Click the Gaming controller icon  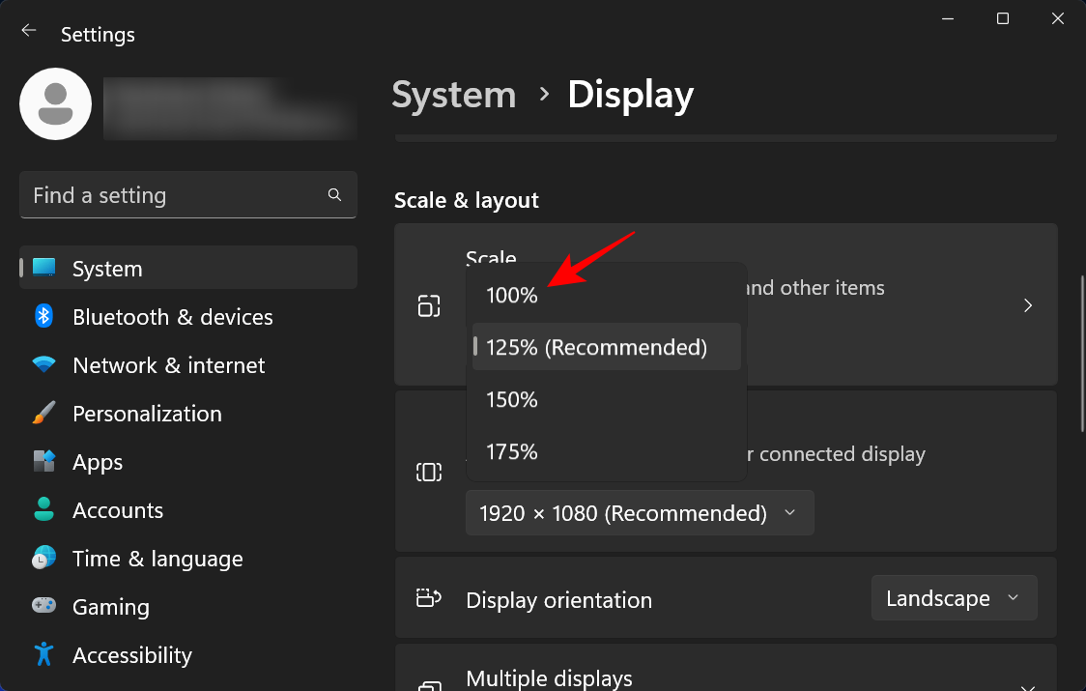43,607
